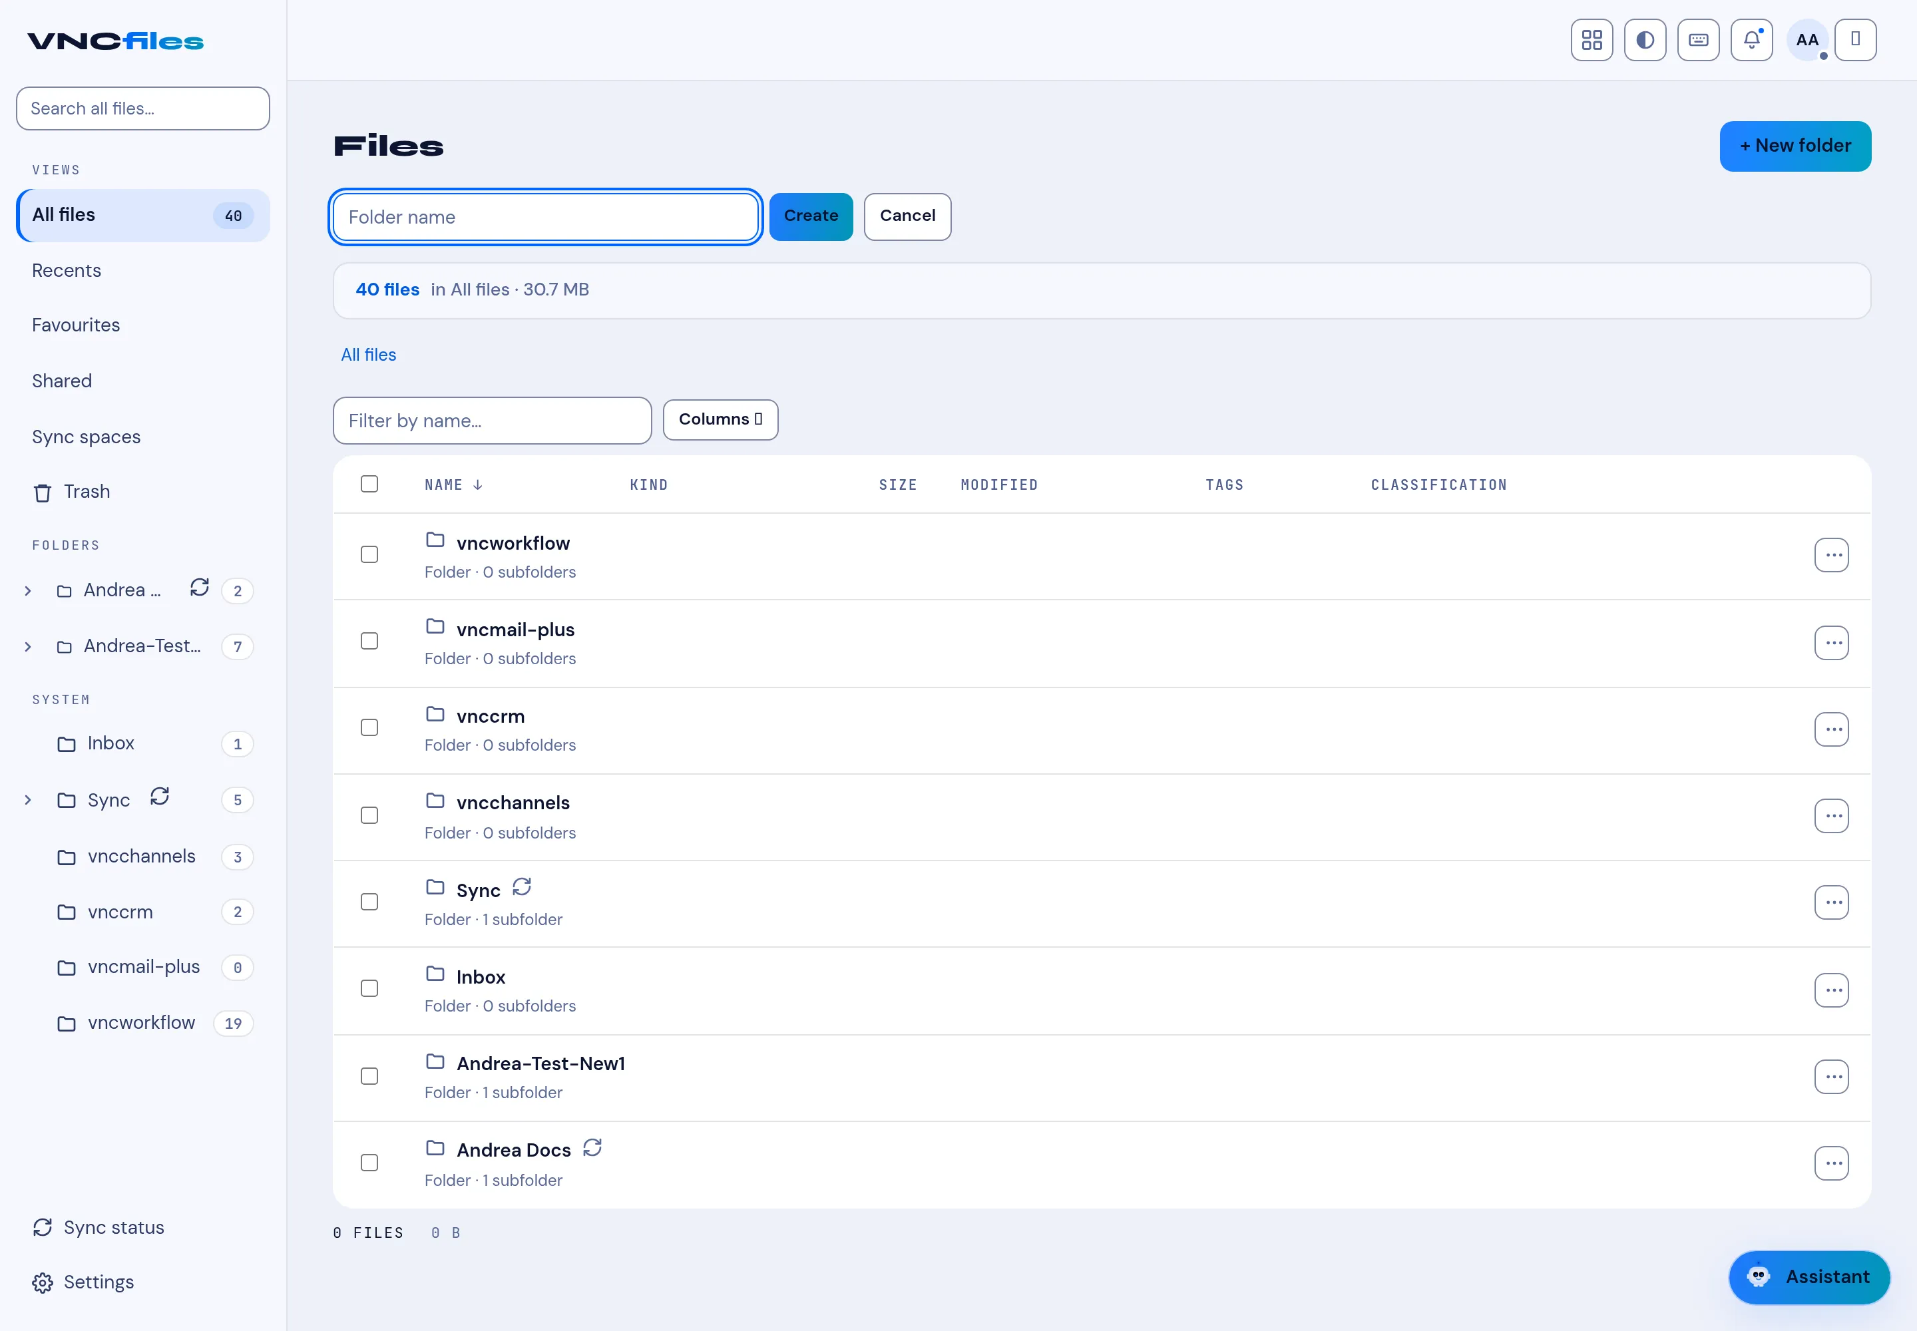Open more actions for vncmail-plus row
This screenshot has height=1331, width=1917.
coord(1831,643)
